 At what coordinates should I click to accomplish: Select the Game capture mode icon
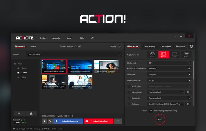click(x=152, y=55)
